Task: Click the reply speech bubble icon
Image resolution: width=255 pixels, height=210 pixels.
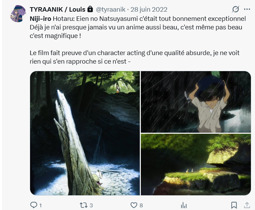Action: tap(33, 205)
